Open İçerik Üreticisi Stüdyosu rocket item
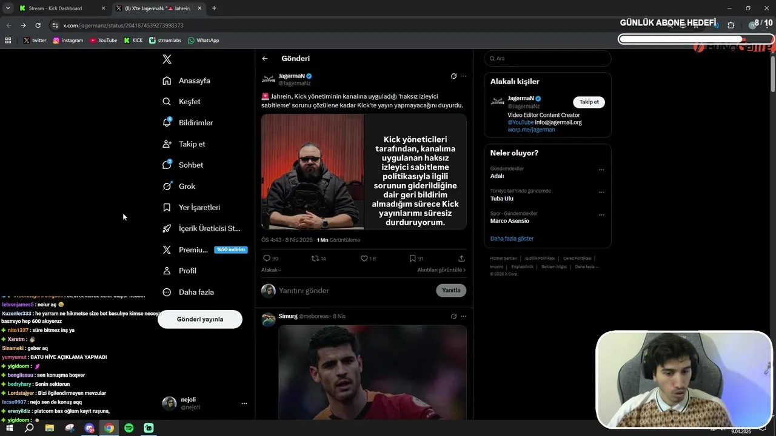The image size is (776, 436). (201, 229)
